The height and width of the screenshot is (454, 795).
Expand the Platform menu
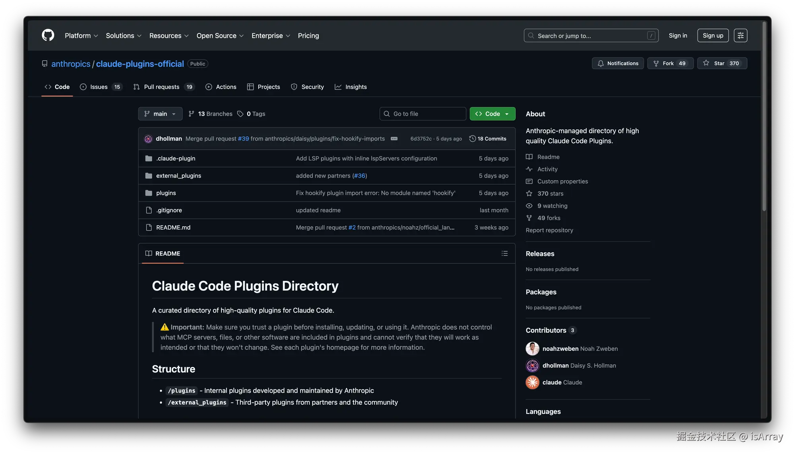(81, 36)
